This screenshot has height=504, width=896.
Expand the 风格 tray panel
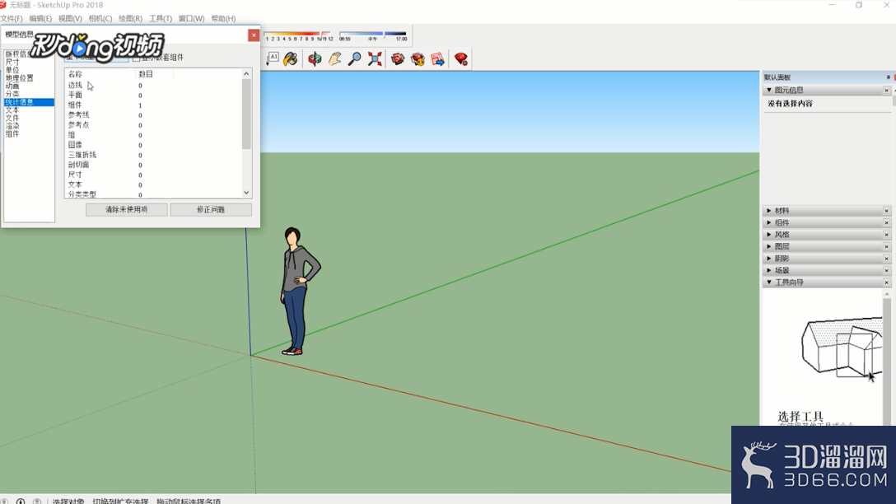(769, 235)
